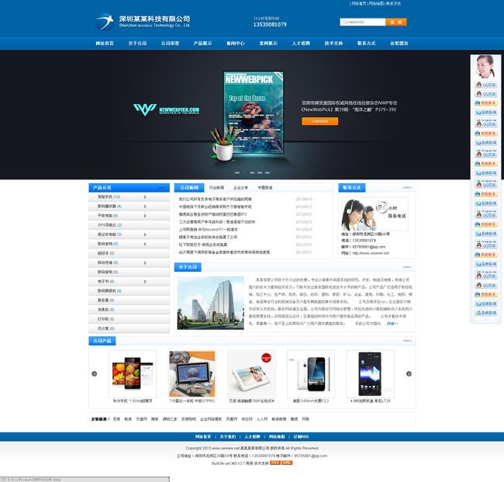
Task: Click the orange XML badge in footer
Action: [x=287, y=463]
